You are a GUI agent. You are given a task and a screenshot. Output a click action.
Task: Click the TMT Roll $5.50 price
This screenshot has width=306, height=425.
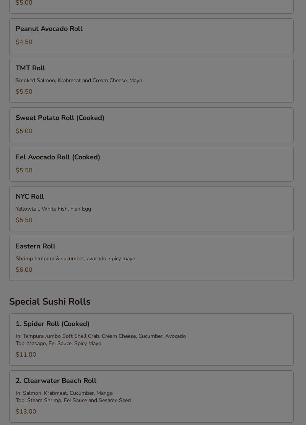click(24, 92)
